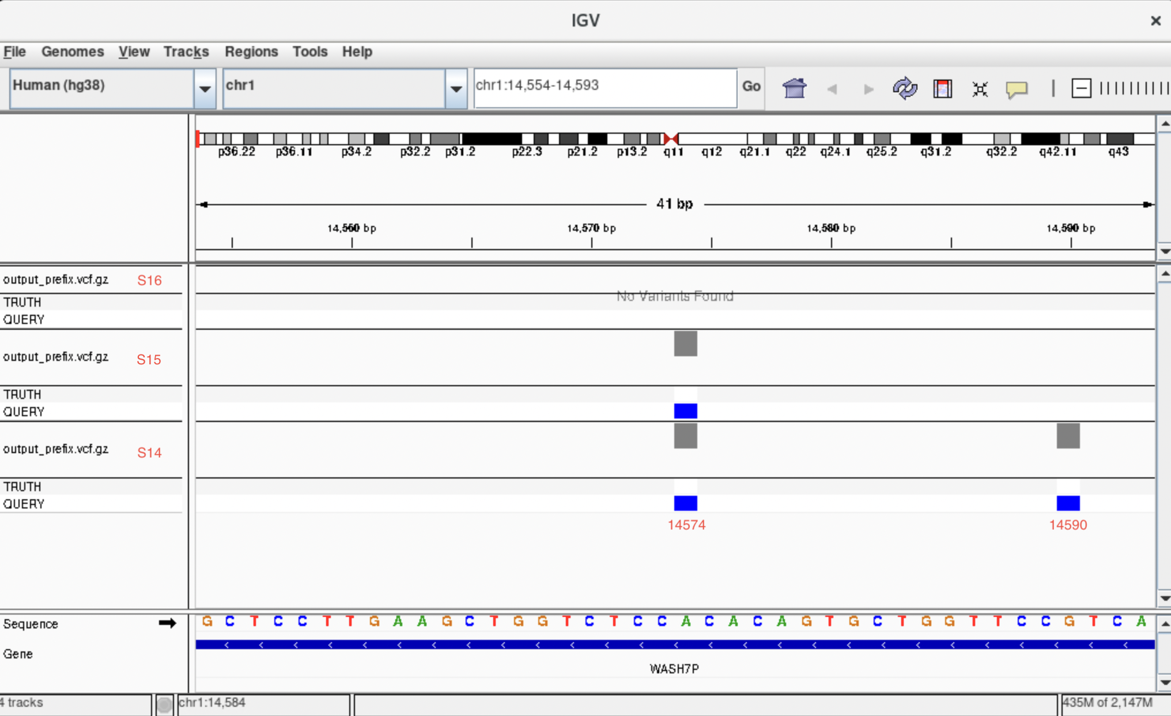Screen dimensions: 1171x716
Task: Define a region of interest icon
Action: tap(942, 89)
